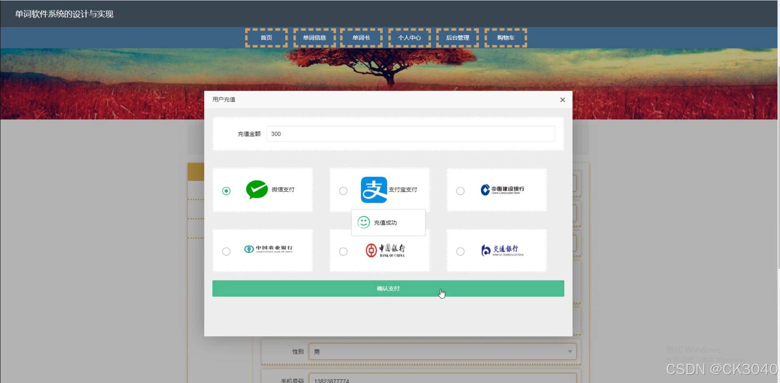This screenshot has width=780, height=383.
Task: Open the 个人中心 tab
Action: (409, 37)
